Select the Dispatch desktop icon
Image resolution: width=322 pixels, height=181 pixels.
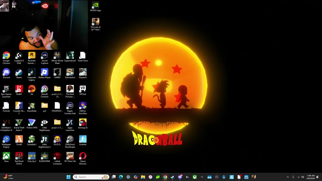[83, 73]
